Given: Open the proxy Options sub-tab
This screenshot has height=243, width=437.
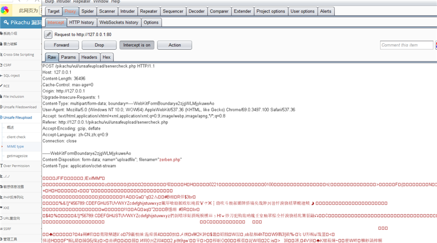Looking at the screenshot, I should (151, 22).
